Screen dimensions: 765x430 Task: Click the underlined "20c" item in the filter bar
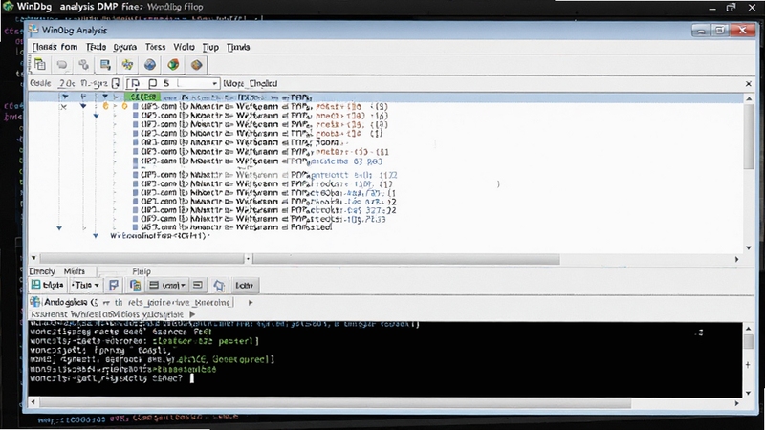click(67, 83)
